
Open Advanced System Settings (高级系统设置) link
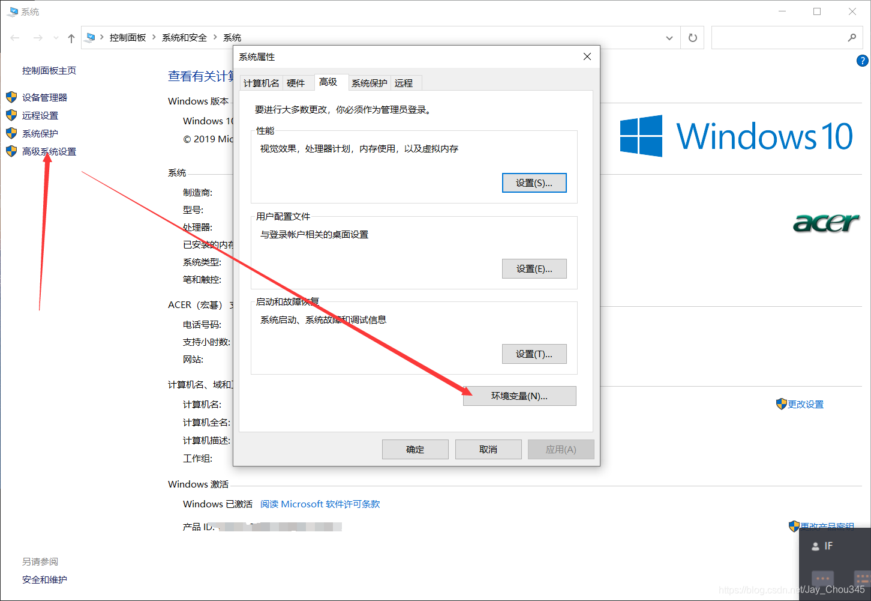pos(49,151)
